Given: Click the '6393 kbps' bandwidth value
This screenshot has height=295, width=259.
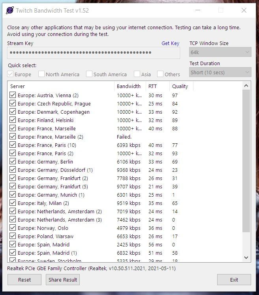Looking at the screenshot, I should (129, 145).
